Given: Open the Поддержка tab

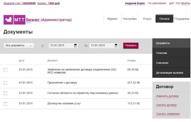Looking at the screenshot, I should tap(182, 19).
